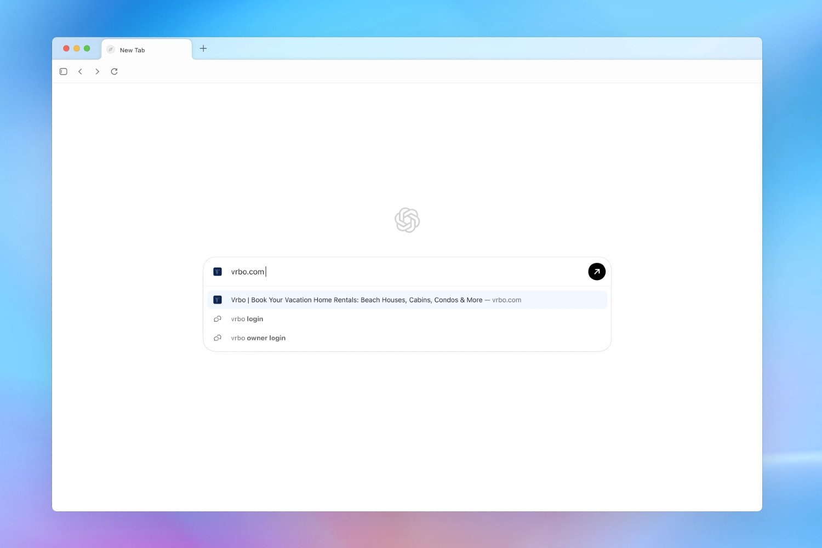Click the compass favicon on the New Tab
The width and height of the screenshot is (822, 548).
click(110, 49)
